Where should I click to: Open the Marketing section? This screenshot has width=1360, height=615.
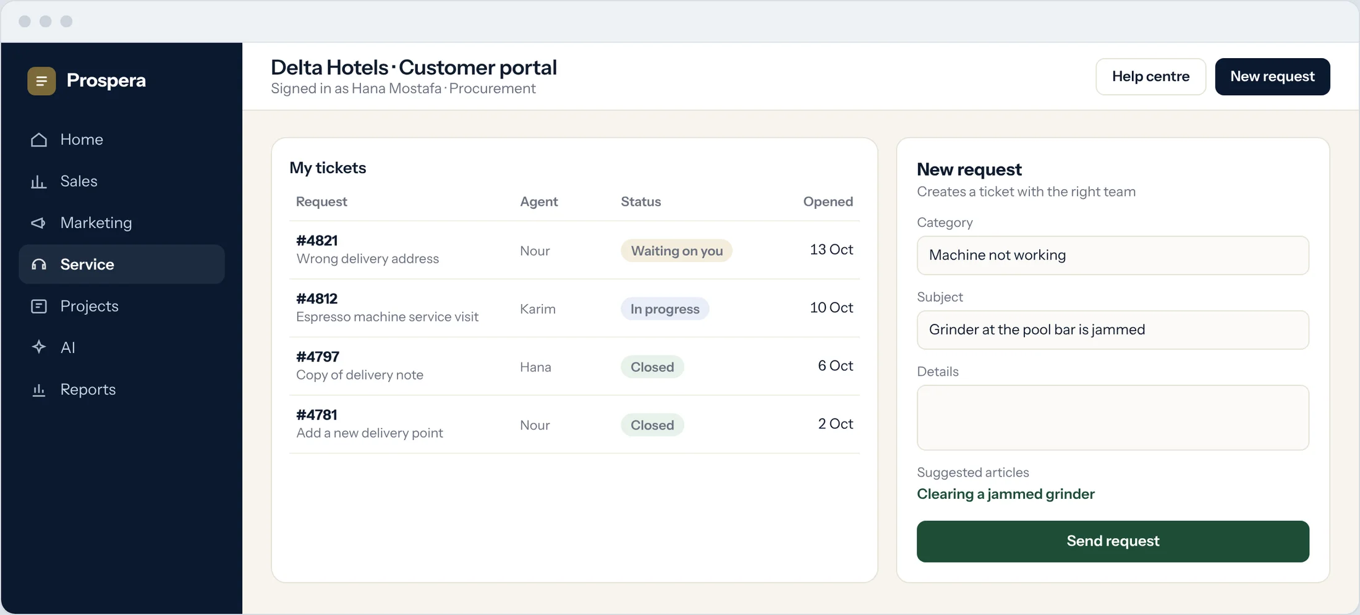click(x=122, y=223)
